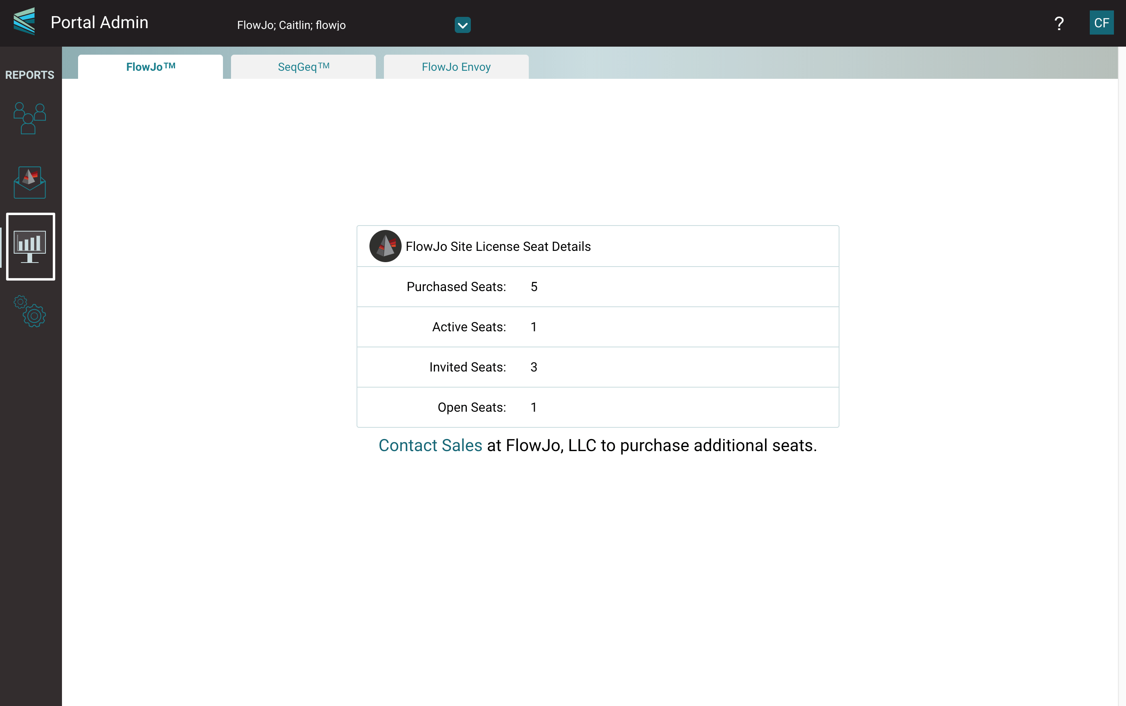The height and width of the screenshot is (706, 1126).
Task: Click the FlowJo Site License Seat Details header
Action: pyautogui.click(x=498, y=246)
